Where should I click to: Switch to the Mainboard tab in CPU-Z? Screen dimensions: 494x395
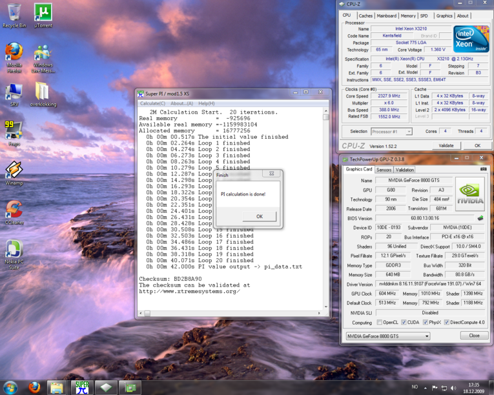387,15
